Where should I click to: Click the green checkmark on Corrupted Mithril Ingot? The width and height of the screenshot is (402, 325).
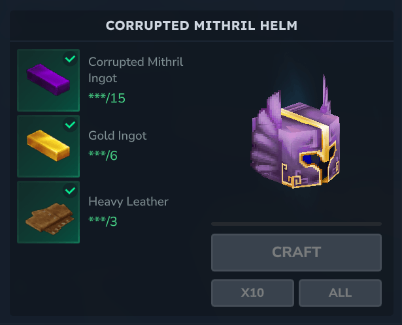click(x=70, y=59)
